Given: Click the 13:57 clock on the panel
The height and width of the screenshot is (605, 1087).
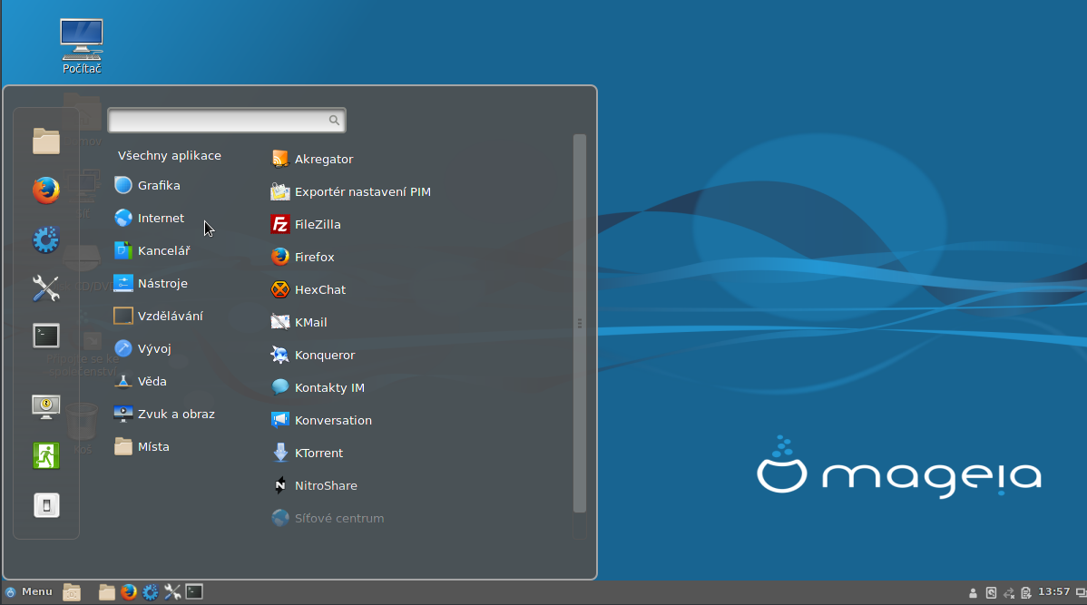Looking at the screenshot, I should coord(1053,591).
